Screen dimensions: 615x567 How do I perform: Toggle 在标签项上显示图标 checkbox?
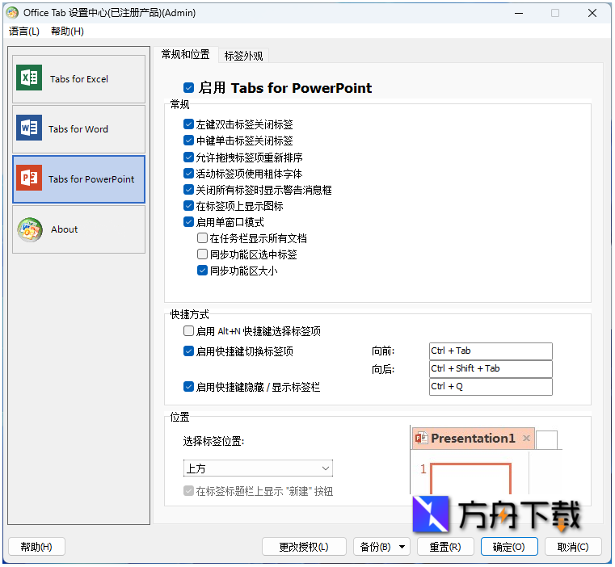188,206
